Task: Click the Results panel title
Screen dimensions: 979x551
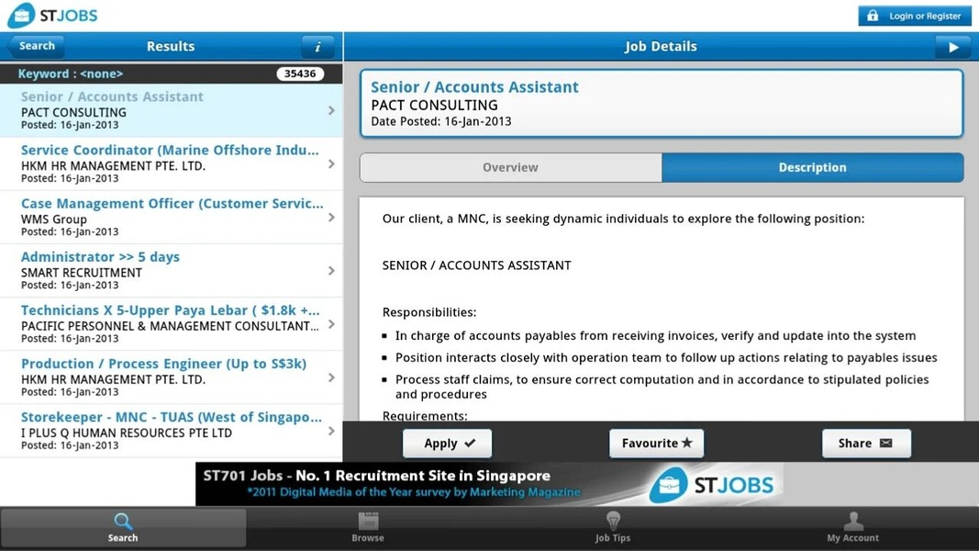Action: pyautogui.click(x=171, y=46)
